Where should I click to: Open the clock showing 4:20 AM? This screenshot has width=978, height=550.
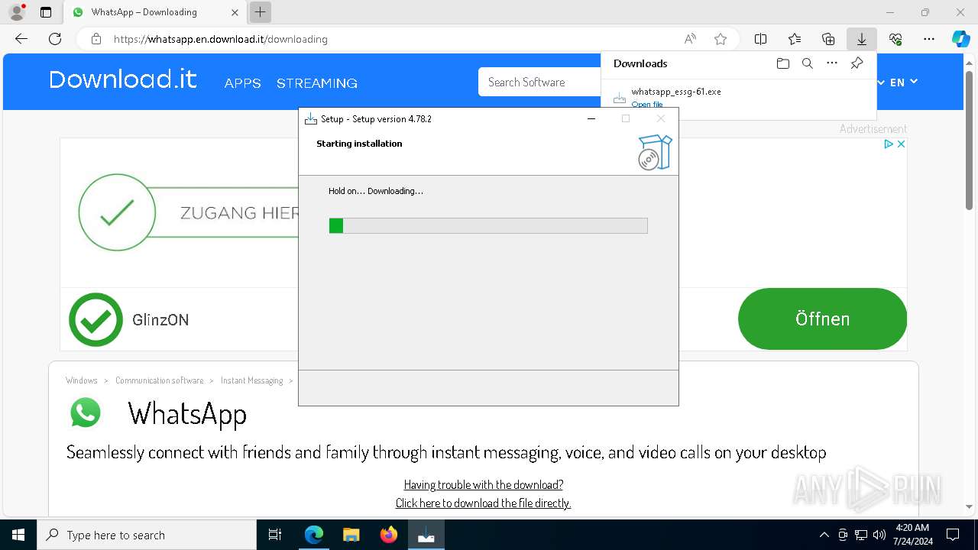click(912, 535)
